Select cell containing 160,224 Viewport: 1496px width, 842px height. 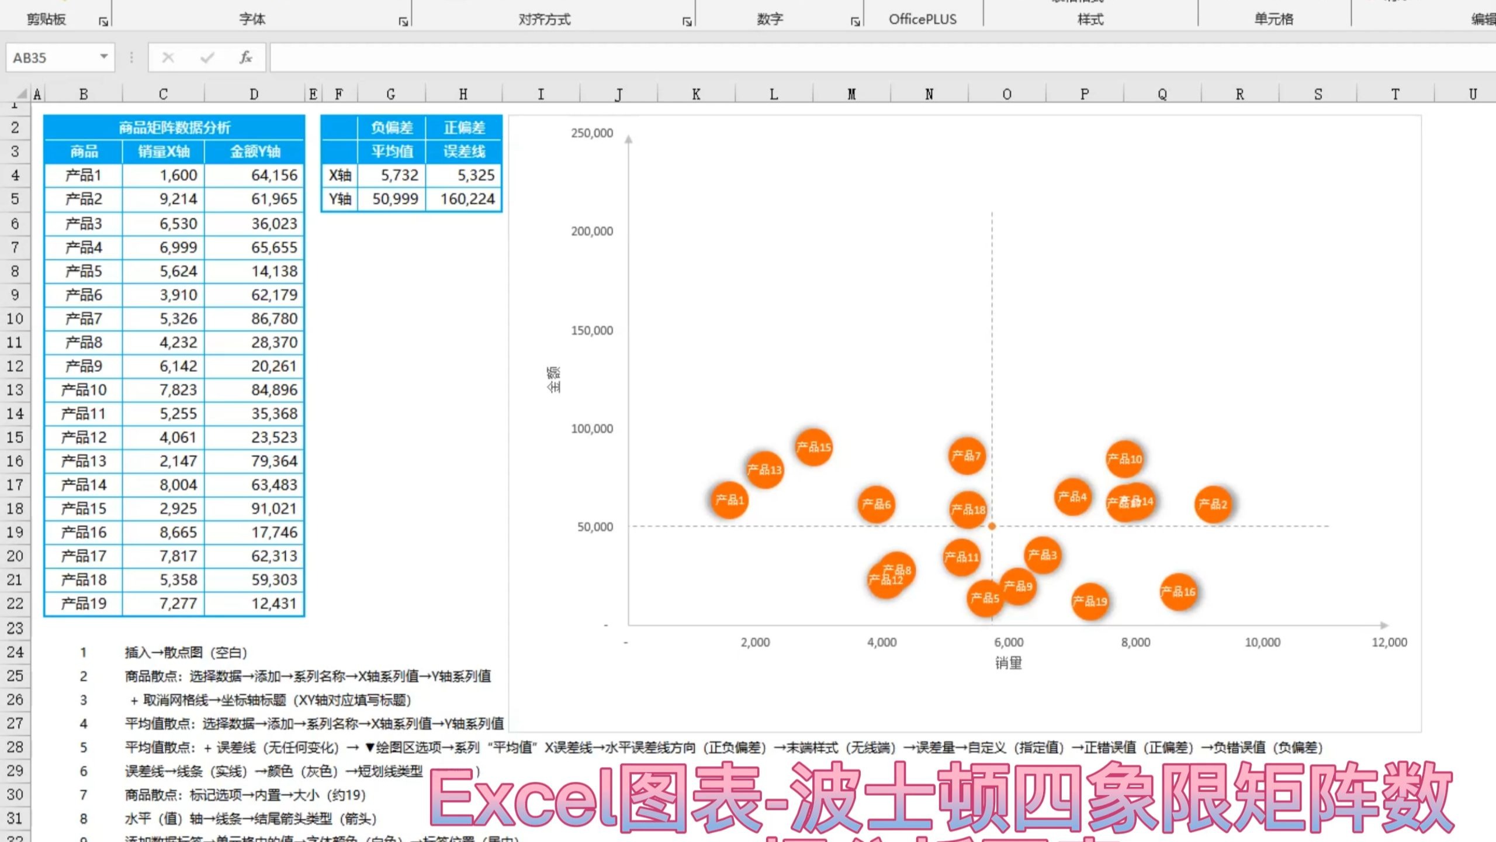[465, 199]
